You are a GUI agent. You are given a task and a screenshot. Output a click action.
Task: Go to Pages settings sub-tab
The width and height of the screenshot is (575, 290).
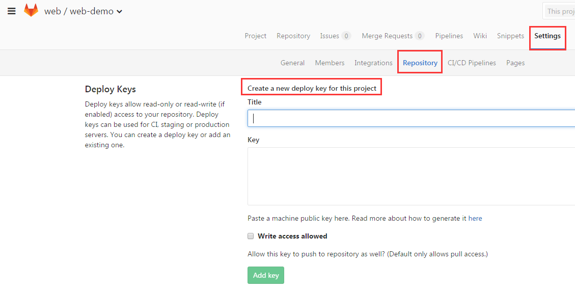[x=515, y=63]
